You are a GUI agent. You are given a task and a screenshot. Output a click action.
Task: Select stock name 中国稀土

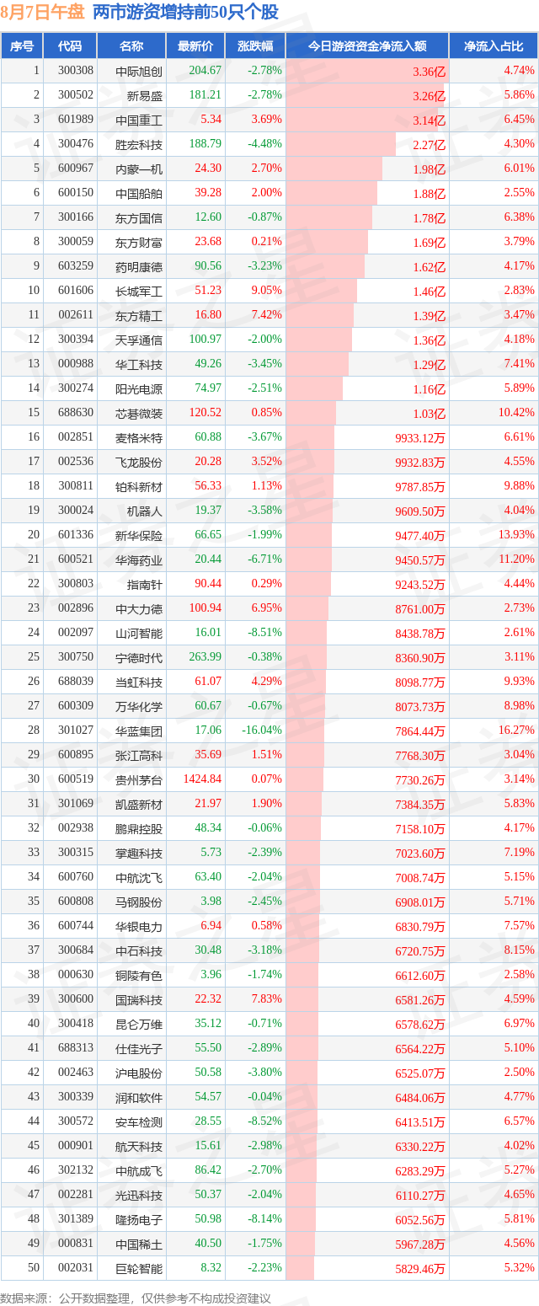tap(139, 1244)
